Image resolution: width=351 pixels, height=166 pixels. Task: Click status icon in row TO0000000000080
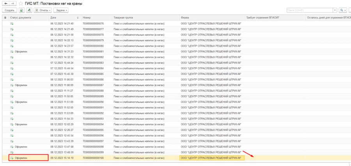pyautogui.click(x=12, y=46)
